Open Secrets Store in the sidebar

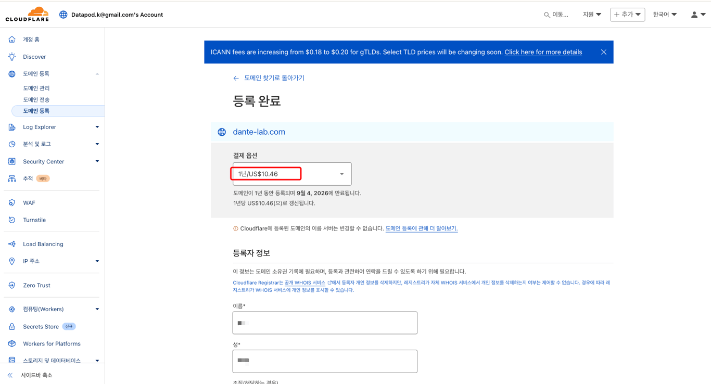(x=41, y=327)
